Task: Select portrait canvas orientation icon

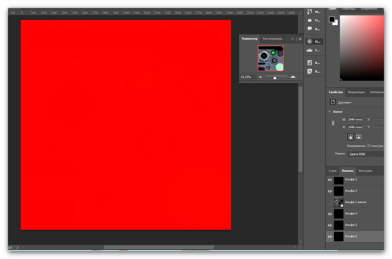Action: point(350,137)
